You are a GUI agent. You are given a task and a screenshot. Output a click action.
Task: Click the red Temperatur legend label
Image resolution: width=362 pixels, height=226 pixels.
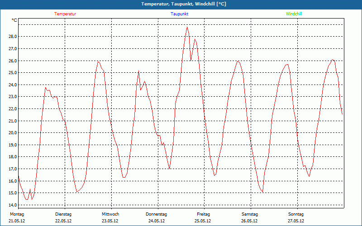click(65, 14)
